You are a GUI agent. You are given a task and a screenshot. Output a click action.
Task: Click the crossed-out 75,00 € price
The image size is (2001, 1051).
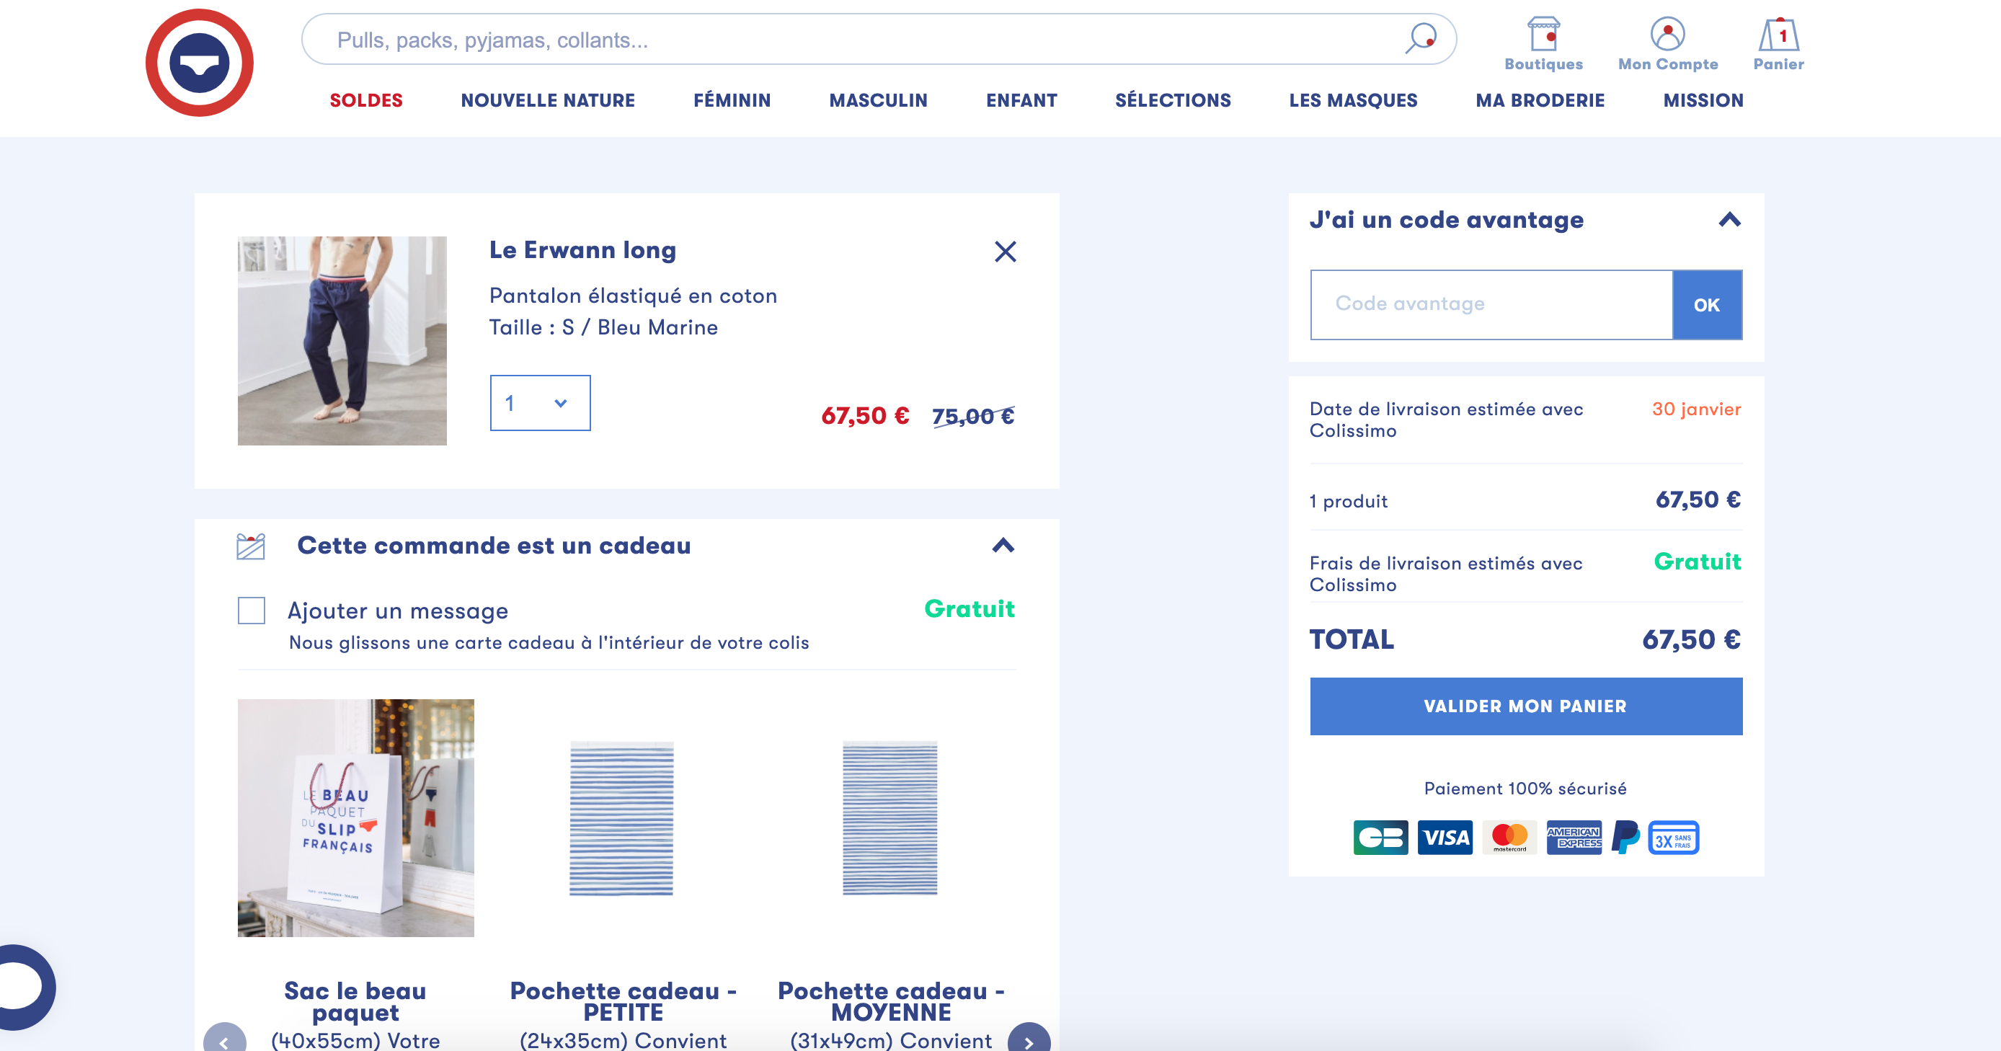(973, 417)
